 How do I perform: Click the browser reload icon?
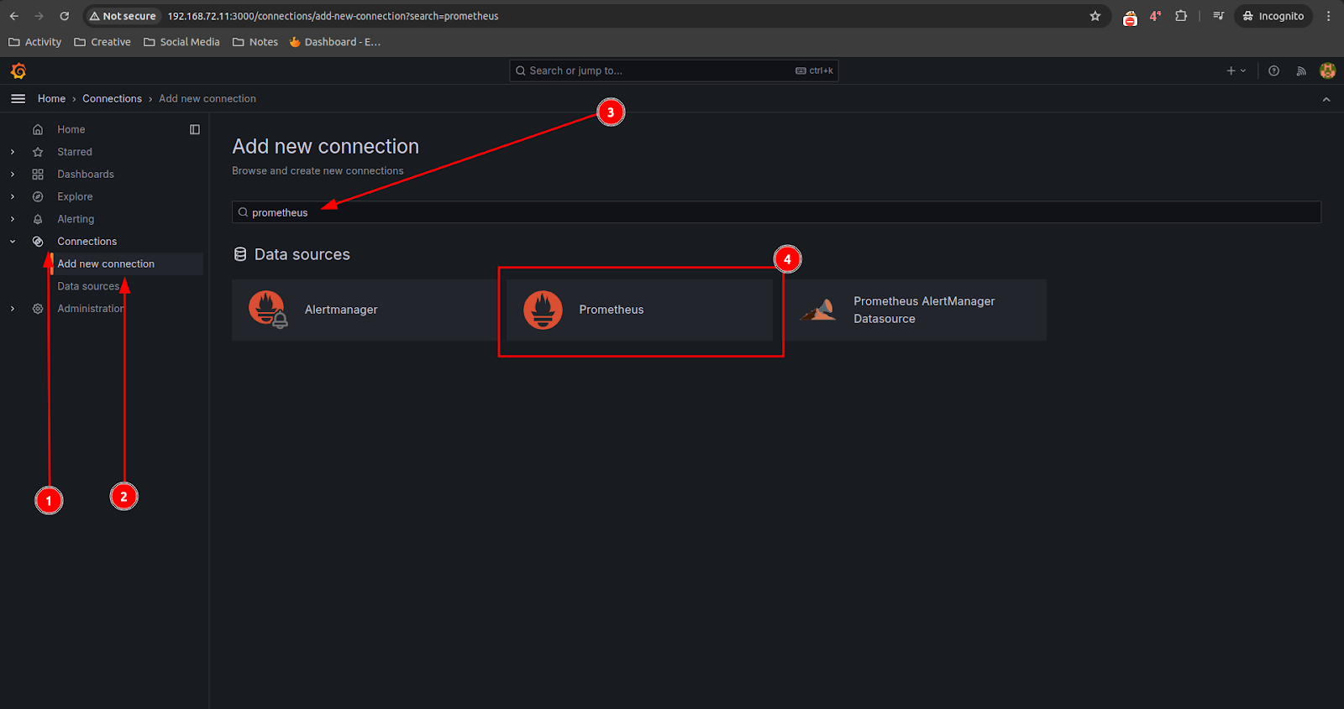tap(65, 16)
